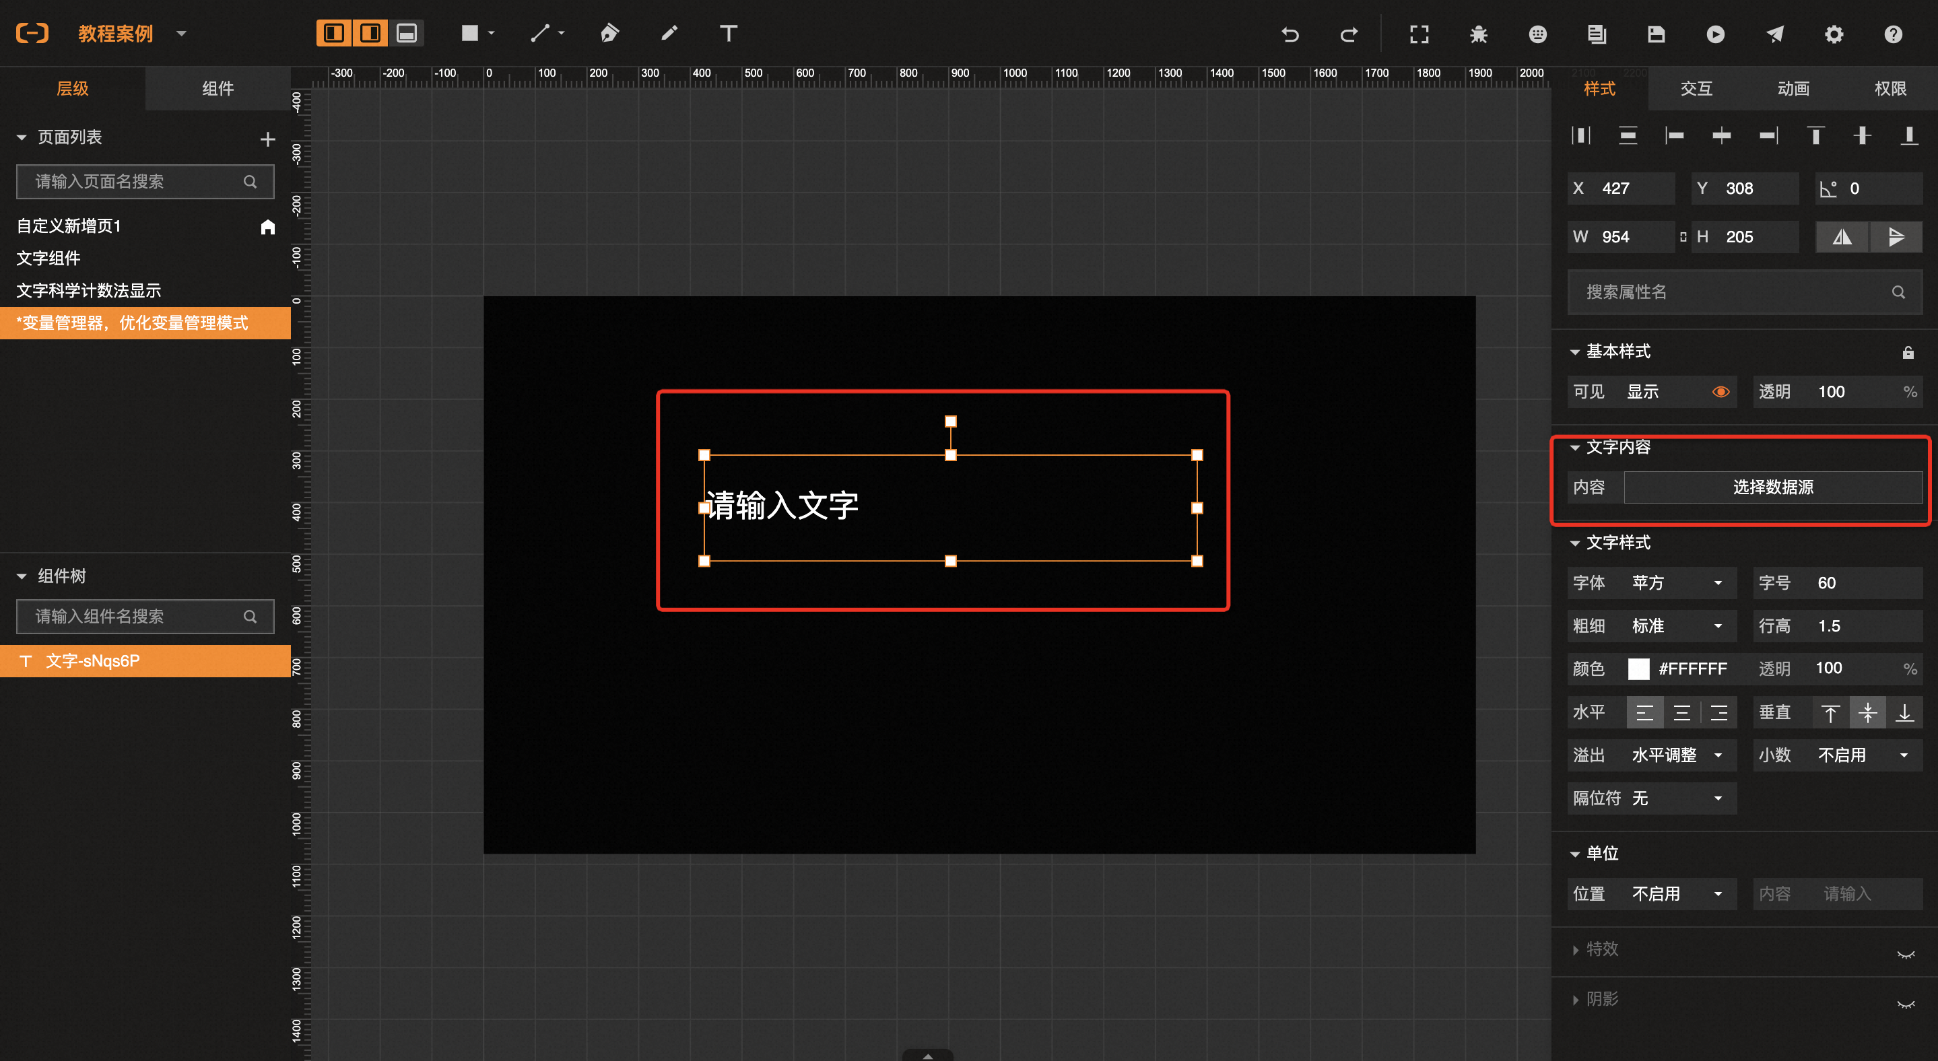Expand the 特效 section
Viewport: 1938px width, 1061px height.
1602,949
